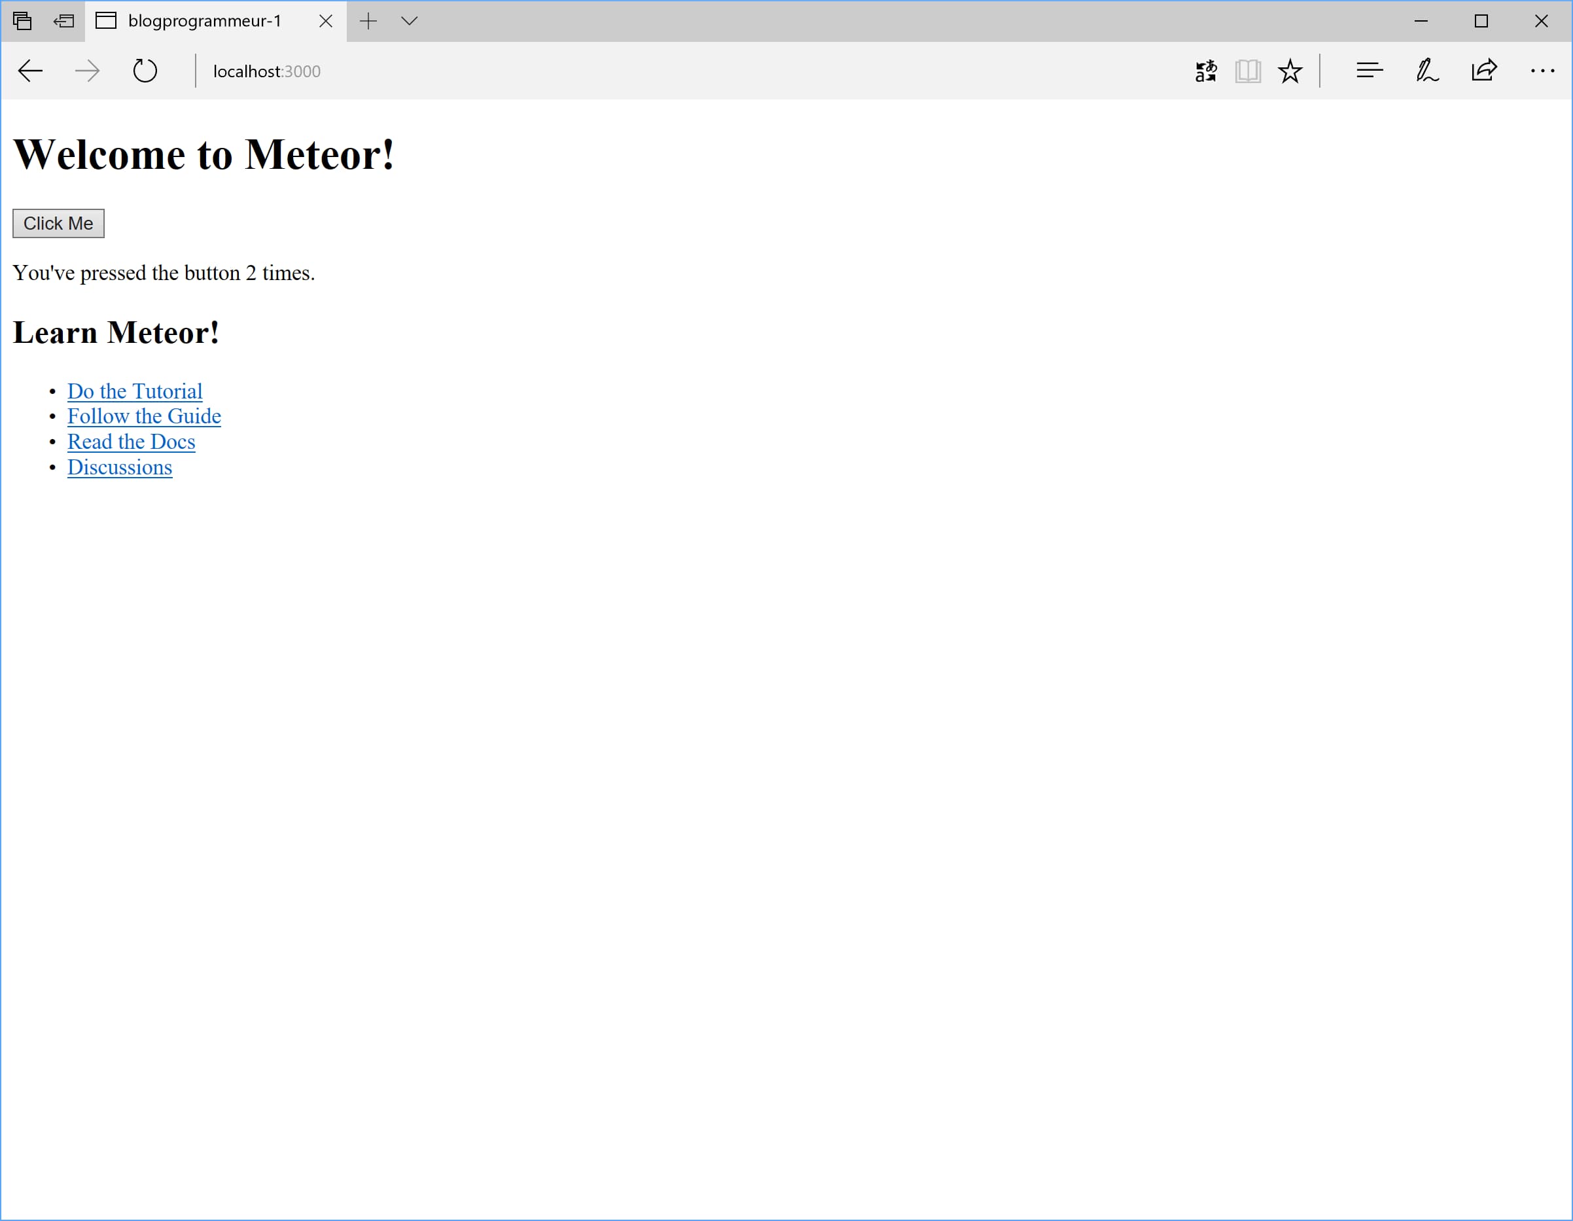Click the browser back arrow

[x=30, y=71]
